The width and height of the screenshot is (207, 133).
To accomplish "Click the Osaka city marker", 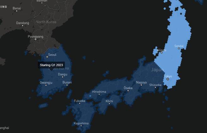I will coord(128,90).
